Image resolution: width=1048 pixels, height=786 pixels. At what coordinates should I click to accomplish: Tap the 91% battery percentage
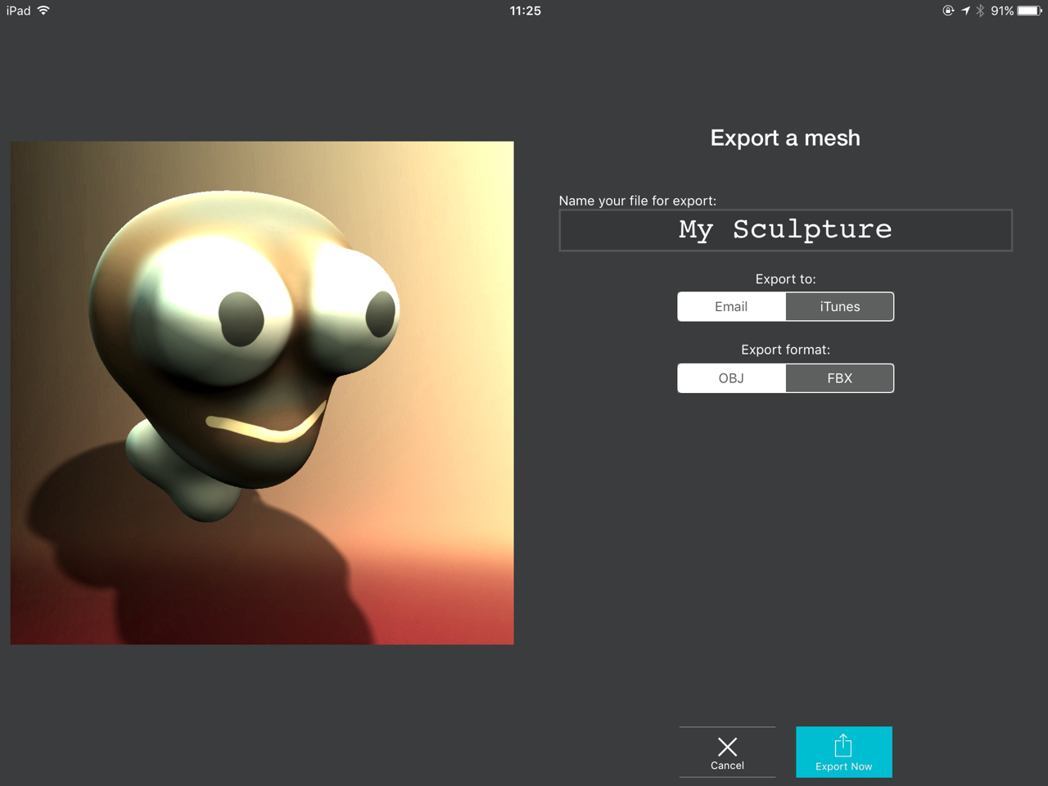1002,11
